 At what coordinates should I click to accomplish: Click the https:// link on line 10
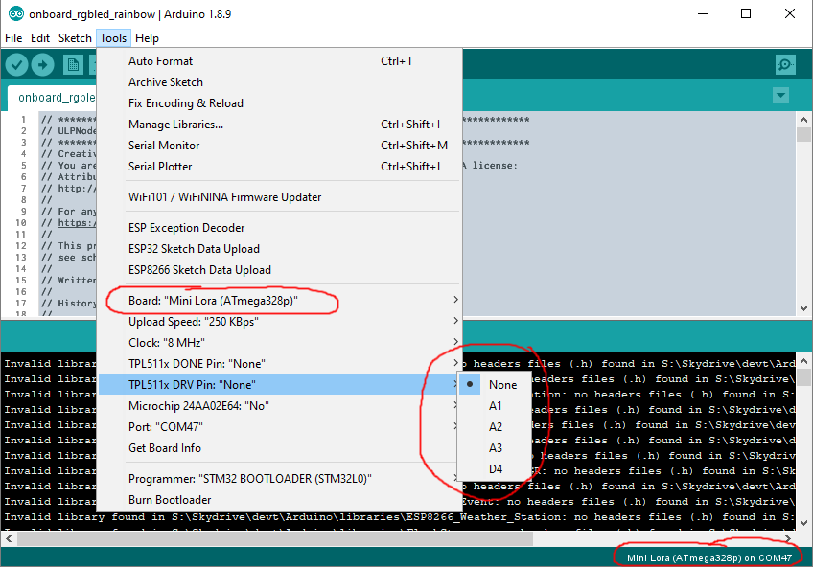pyautogui.click(x=77, y=223)
